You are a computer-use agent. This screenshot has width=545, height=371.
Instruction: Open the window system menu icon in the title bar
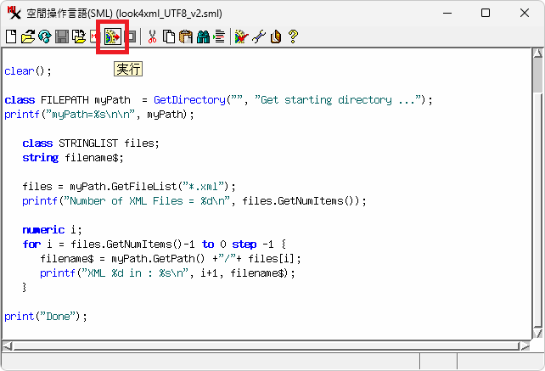[x=13, y=13]
